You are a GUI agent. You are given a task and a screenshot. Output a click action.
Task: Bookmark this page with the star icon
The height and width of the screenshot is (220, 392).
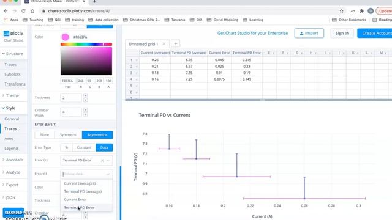click(x=342, y=11)
